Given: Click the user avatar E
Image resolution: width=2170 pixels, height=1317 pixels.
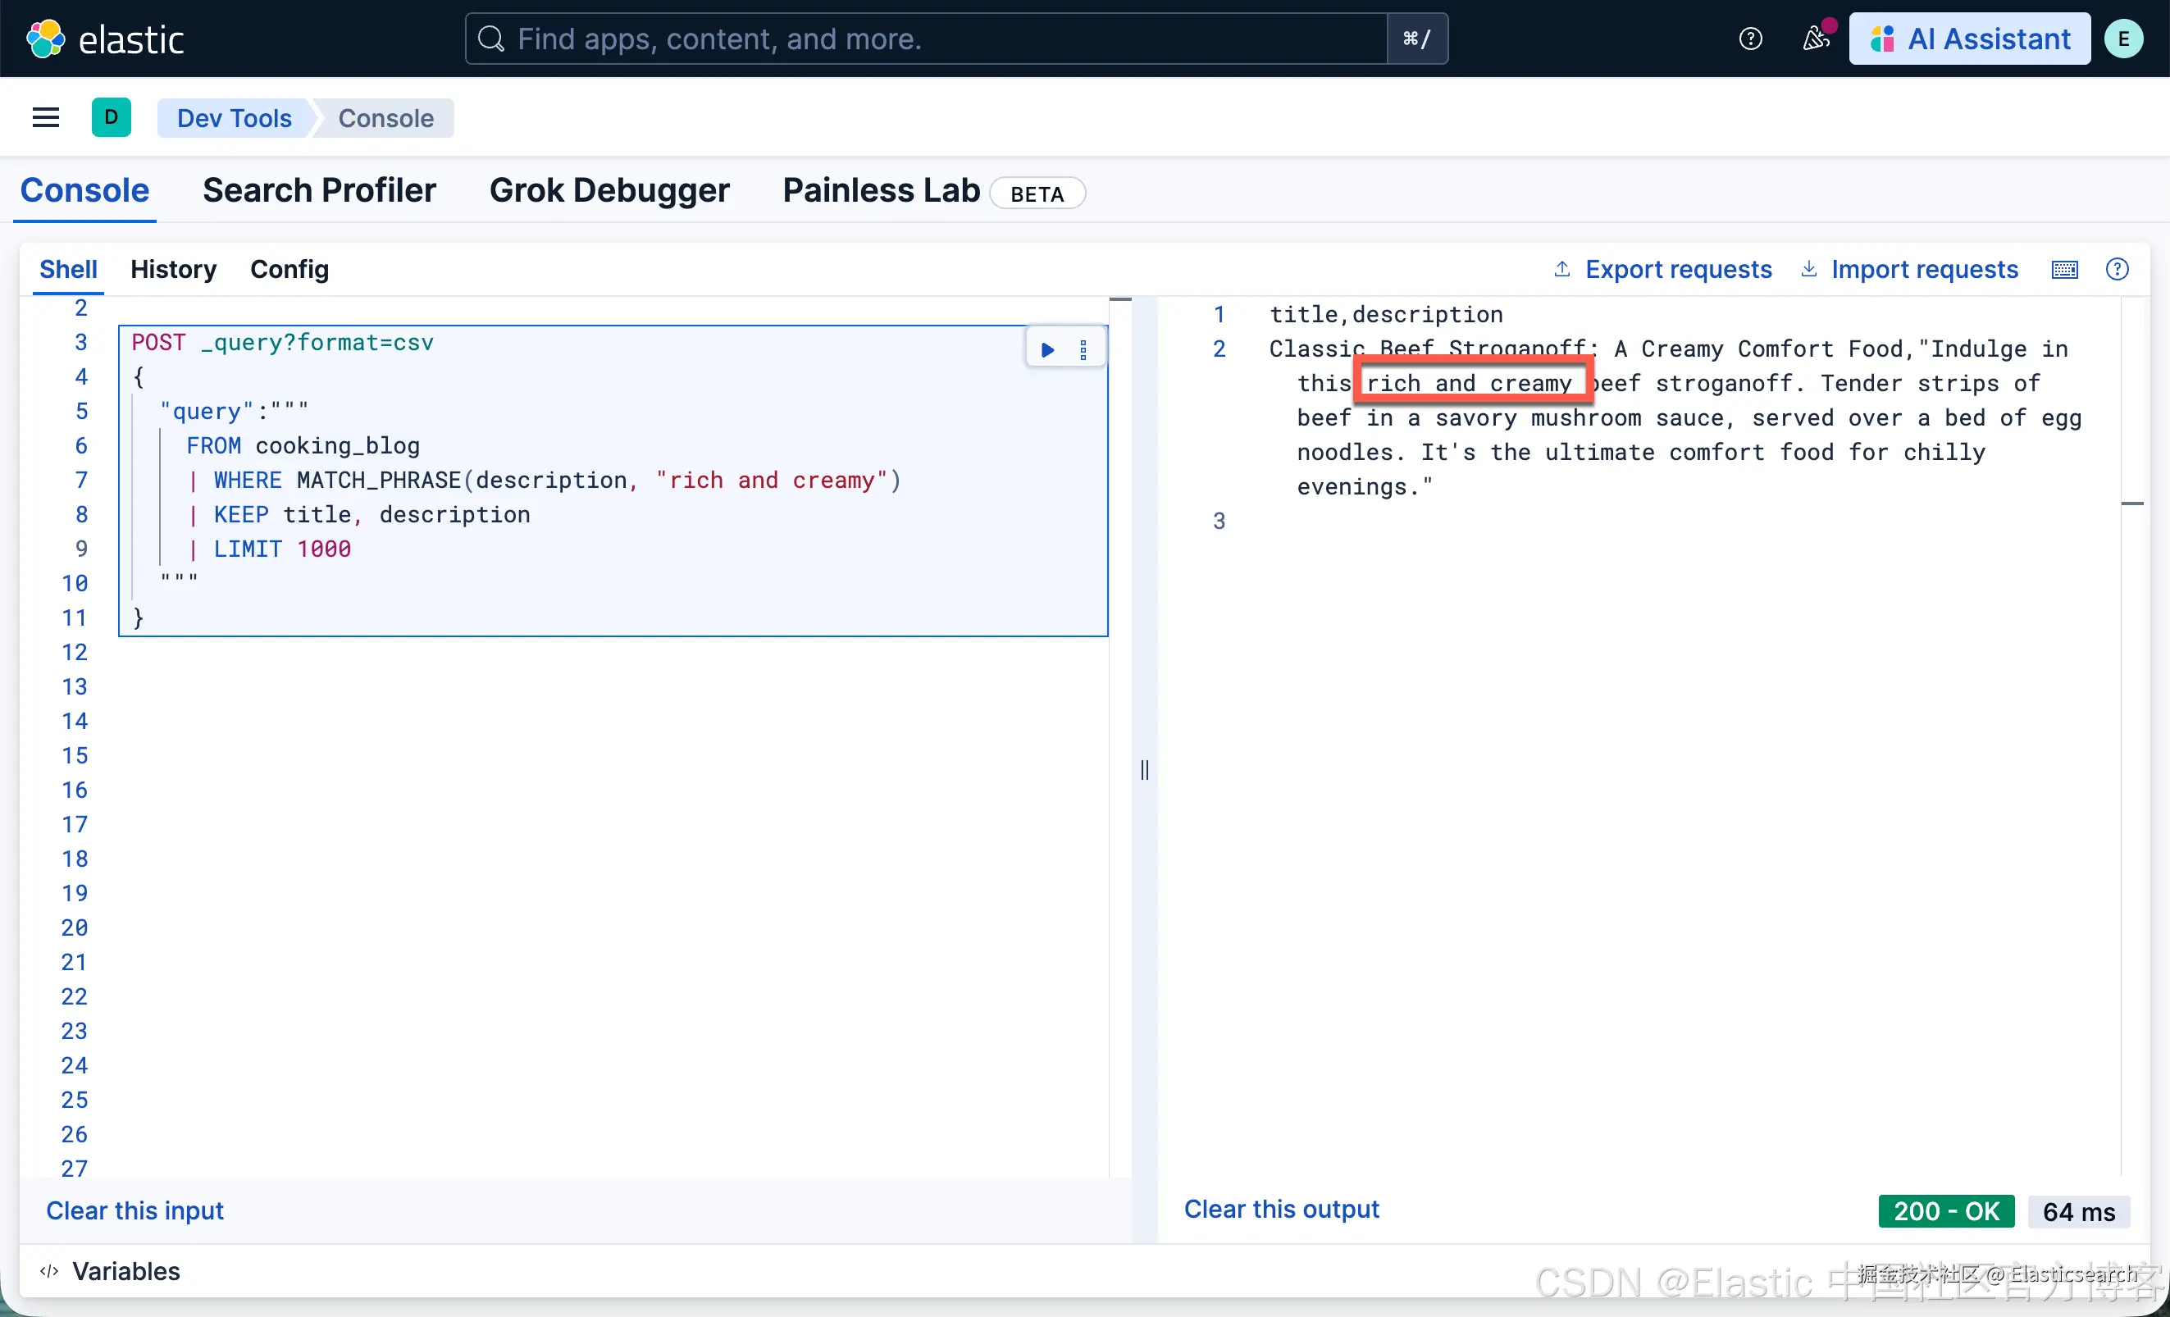Looking at the screenshot, I should [2123, 39].
